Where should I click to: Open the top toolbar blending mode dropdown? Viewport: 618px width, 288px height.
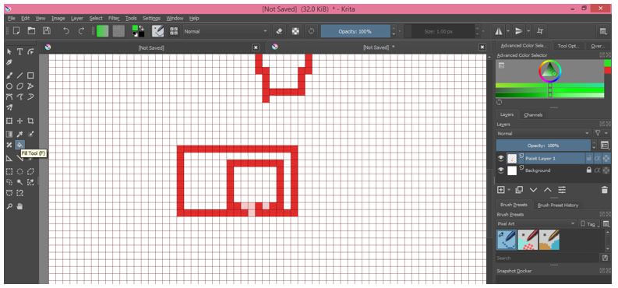[x=225, y=31]
